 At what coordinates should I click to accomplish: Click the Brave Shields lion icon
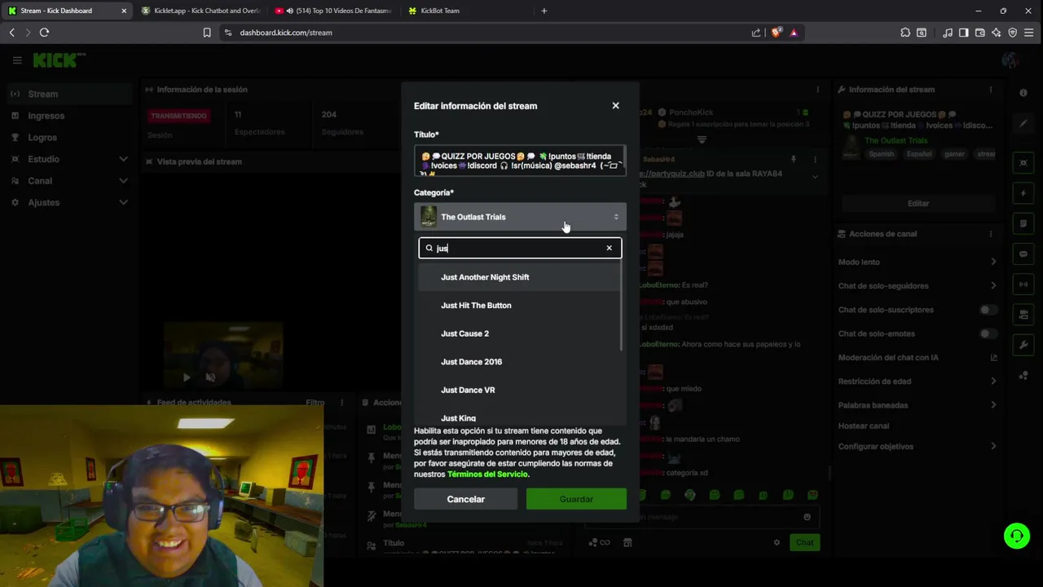(776, 33)
